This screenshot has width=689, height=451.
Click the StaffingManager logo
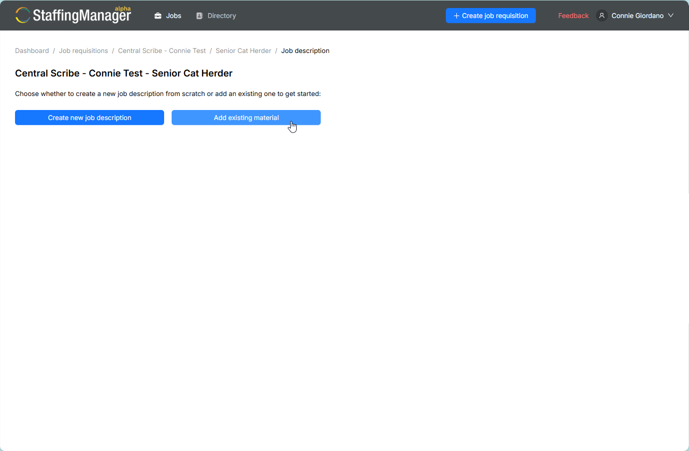(73, 15)
